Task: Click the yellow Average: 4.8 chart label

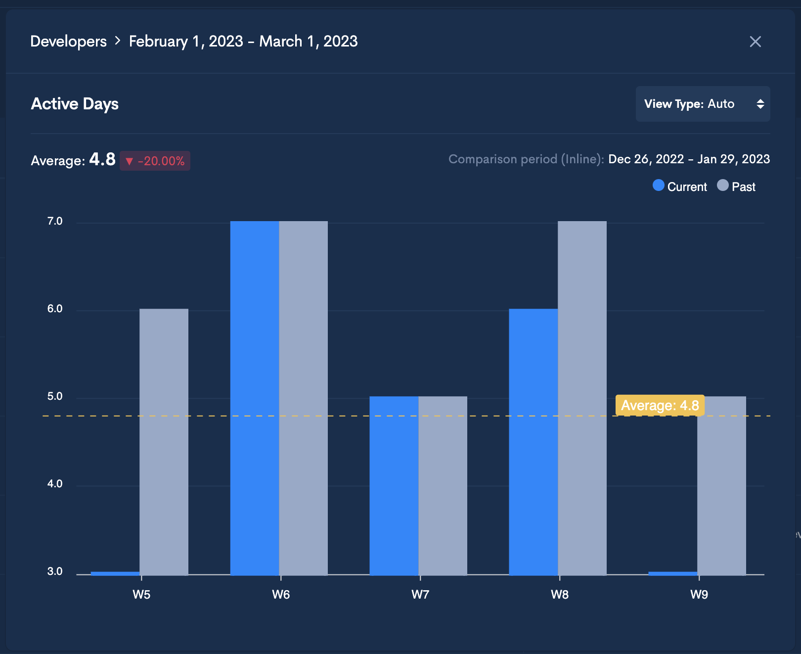Action: tap(660, 405)
